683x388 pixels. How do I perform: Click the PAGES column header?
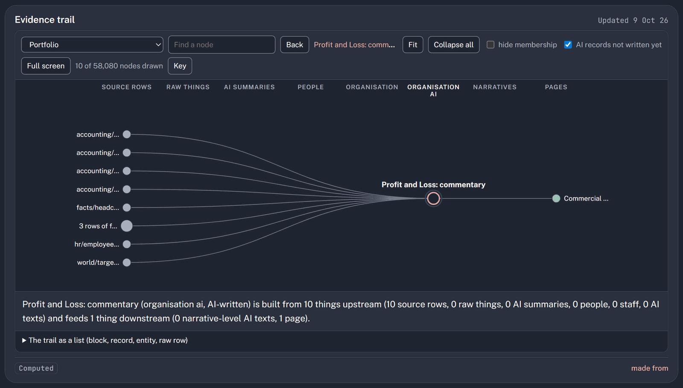tap(556, 87)
